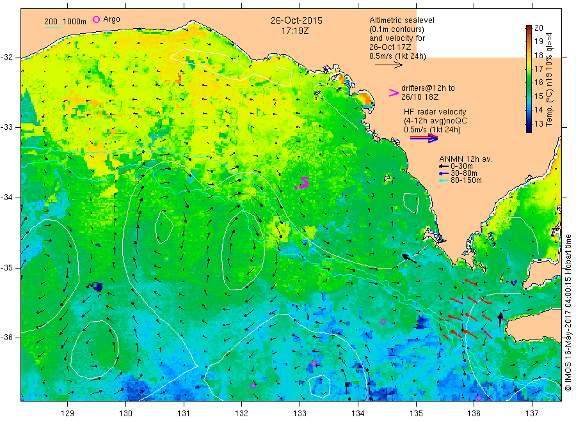Click the magenta drifter arrowhead legend symbol
Screen dimensions: 576x422
[x=394, y=93]
